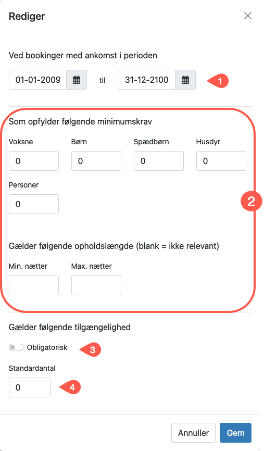
Task: Click red callout marker number 1
Action: click(218, 81)
